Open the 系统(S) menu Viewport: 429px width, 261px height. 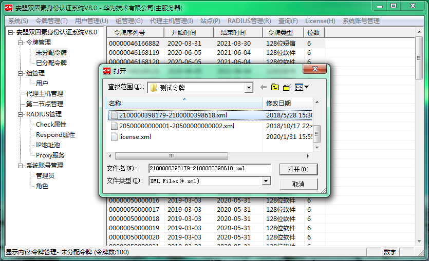[18, 21]
